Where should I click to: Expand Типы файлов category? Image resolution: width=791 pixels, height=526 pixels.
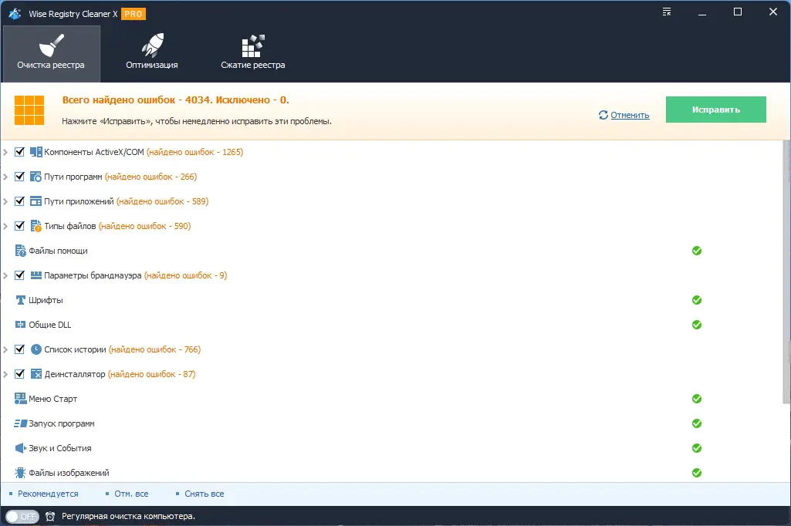(5, 226)
